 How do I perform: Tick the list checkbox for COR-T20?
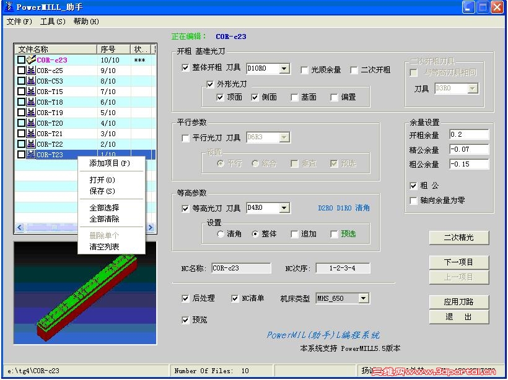21,123
